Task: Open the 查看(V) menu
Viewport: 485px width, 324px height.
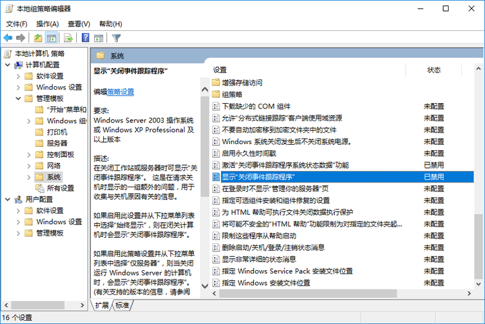Action: tap(79, 24)
